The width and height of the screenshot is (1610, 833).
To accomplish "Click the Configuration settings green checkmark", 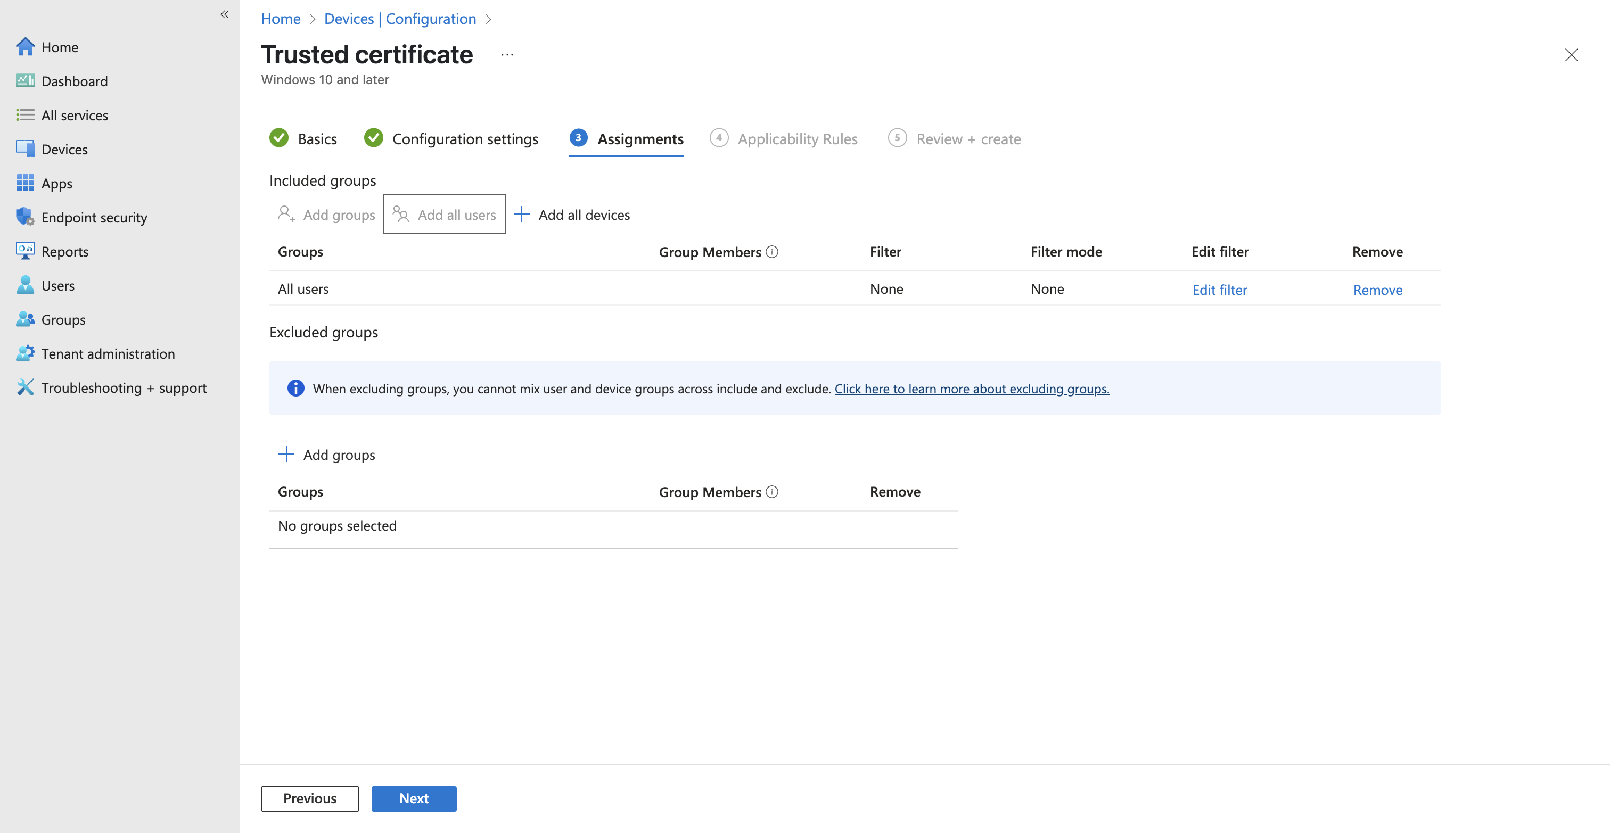I will pyautogui.click(x=373, y=137).
